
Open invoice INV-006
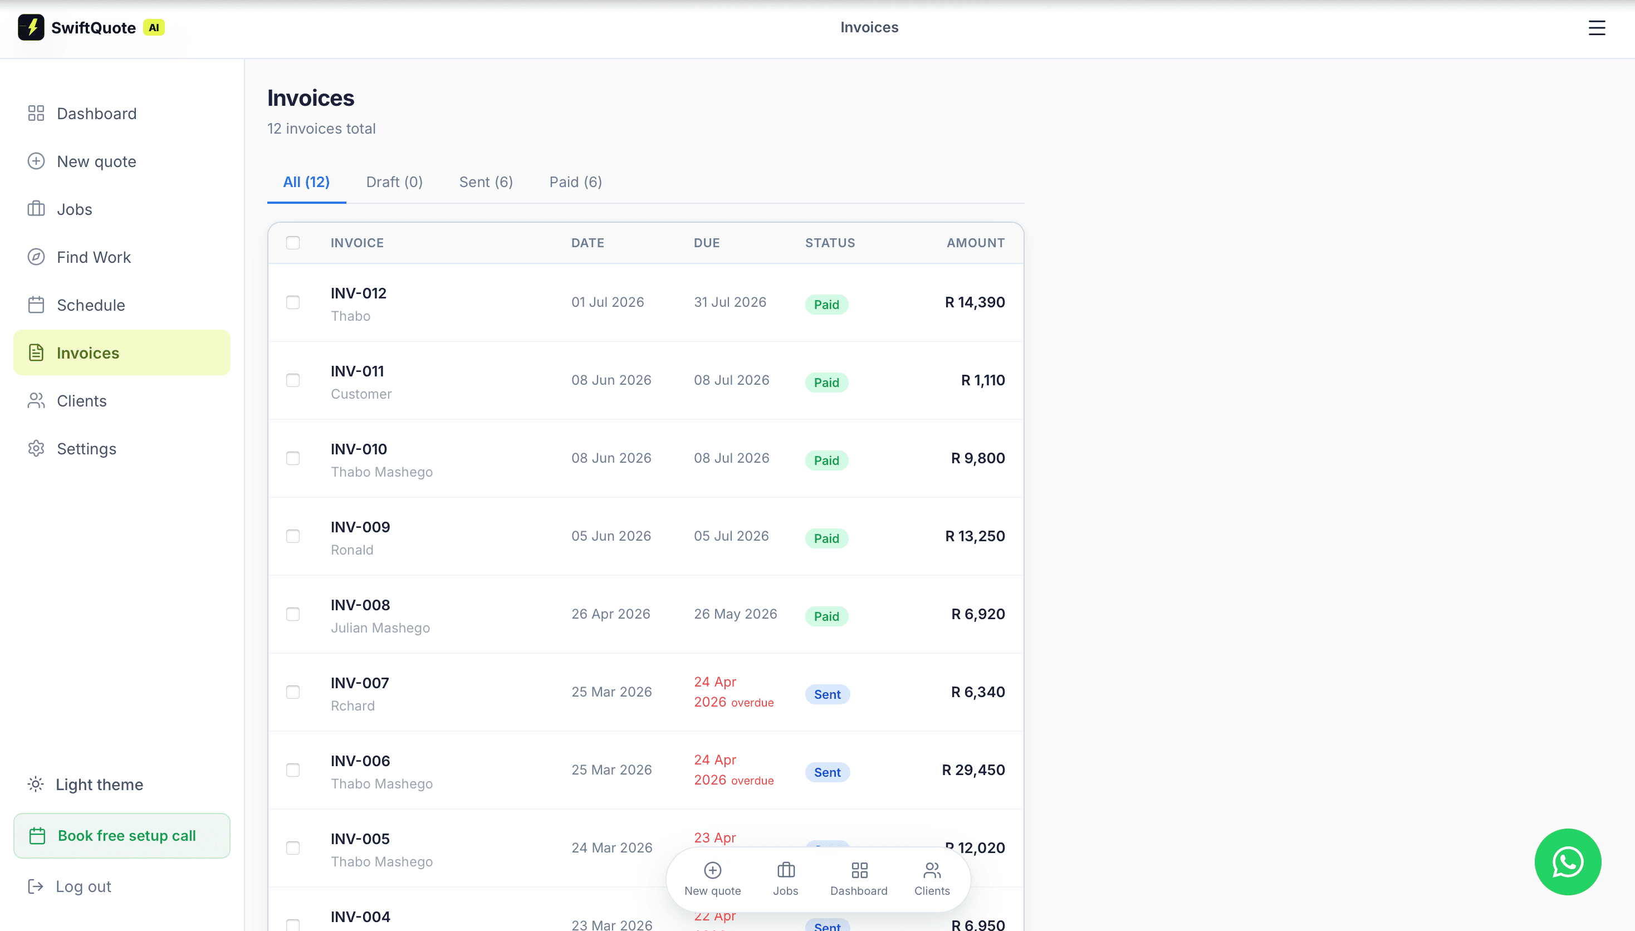(360, 761)
